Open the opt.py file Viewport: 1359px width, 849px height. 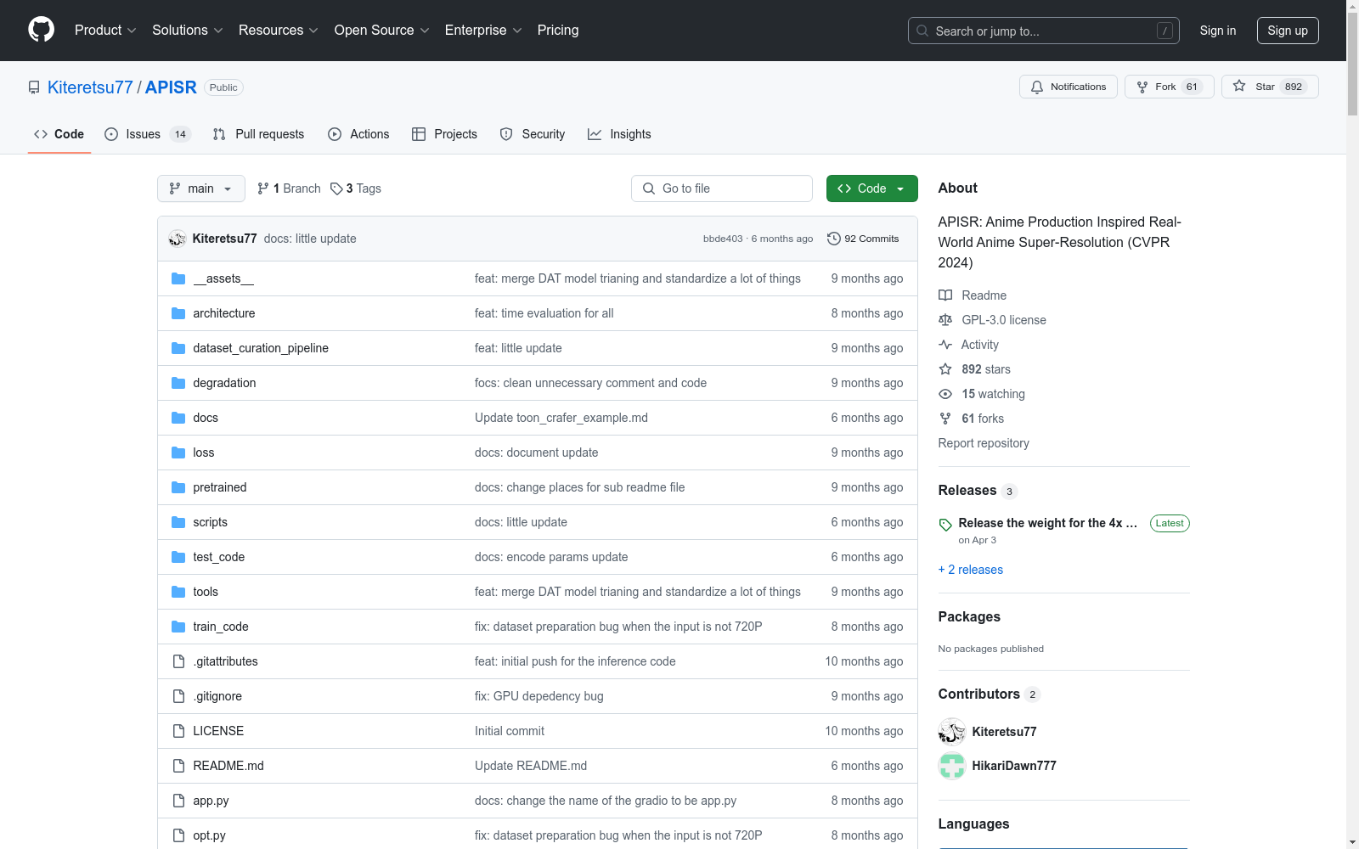[210, 835]
